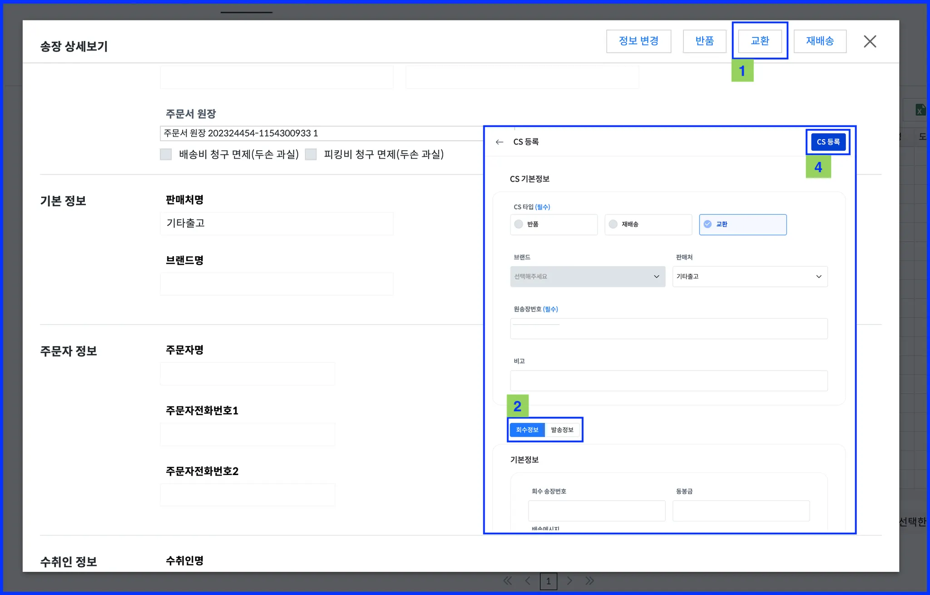Go to previous page arrow
The width and height of the screenshot is (930, 595).
pyautogui.click(x=527, y=581)
